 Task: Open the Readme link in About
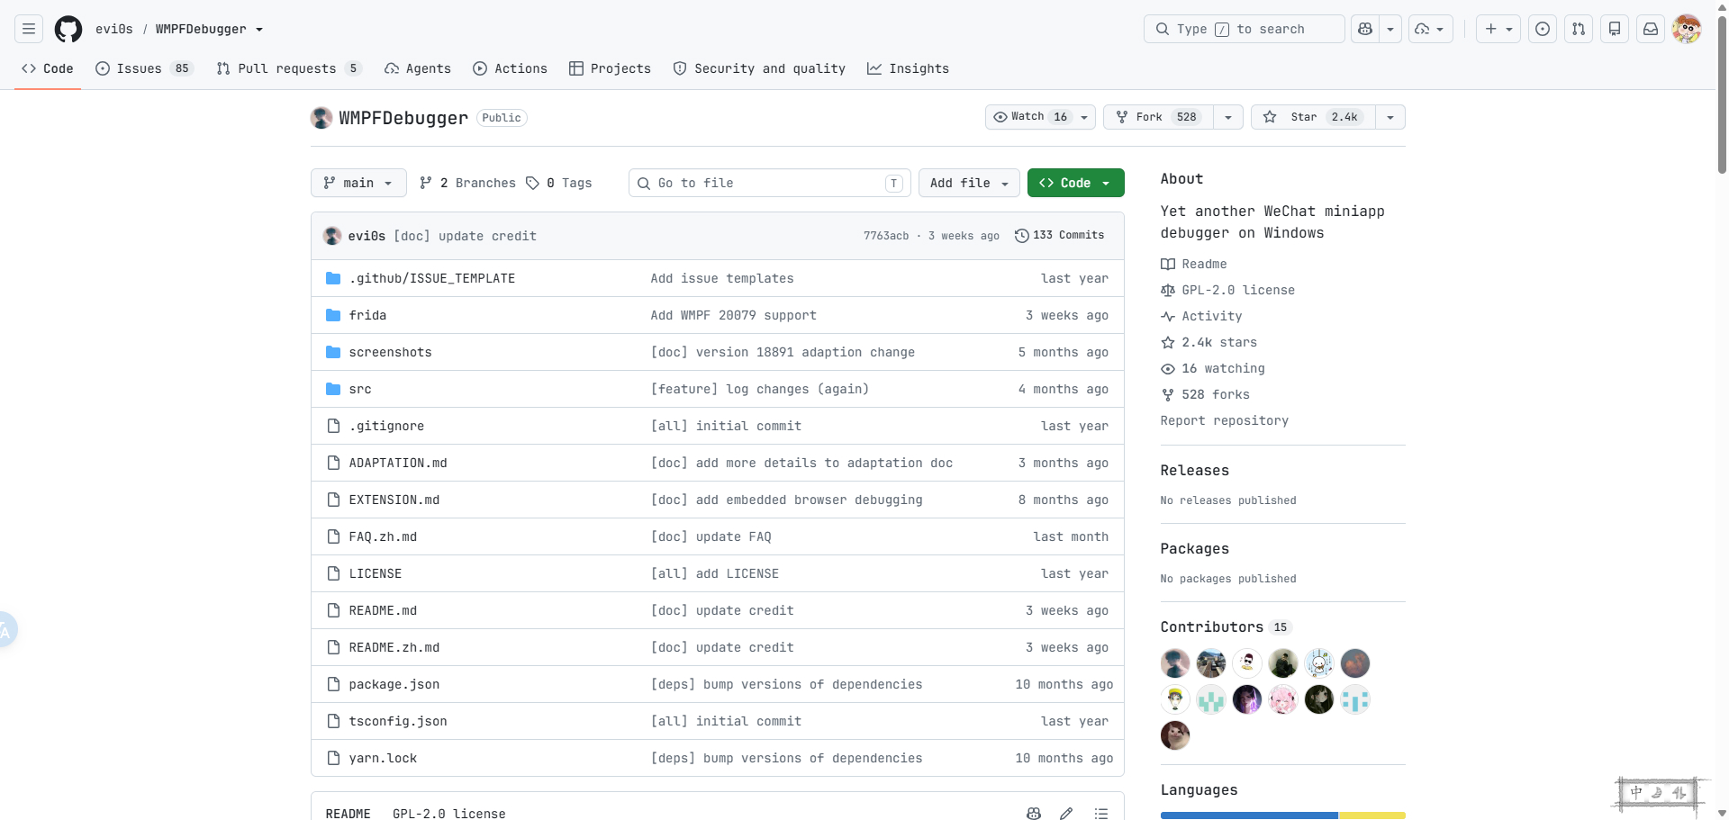tap(1194, 264)
